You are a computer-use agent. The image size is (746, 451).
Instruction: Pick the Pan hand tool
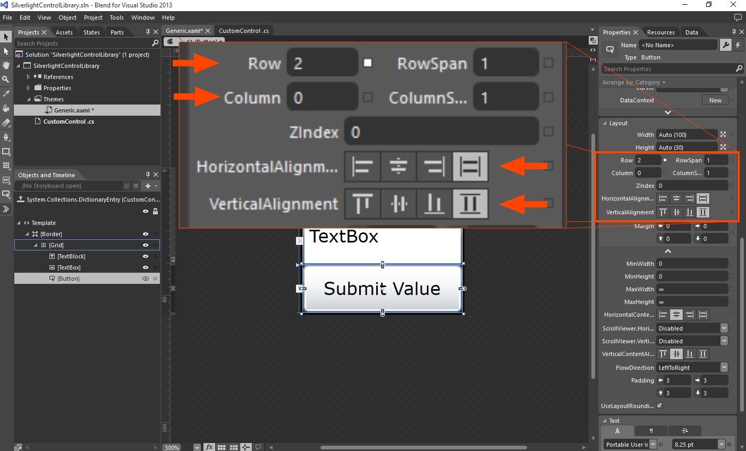(6, 65)
